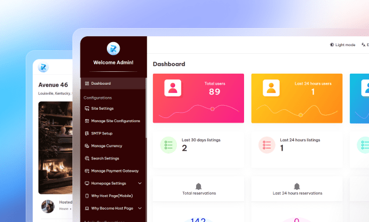Viewport: 369px width, 222px height.
Task: Click the logo above Welcome Admin
Action: 113,48
